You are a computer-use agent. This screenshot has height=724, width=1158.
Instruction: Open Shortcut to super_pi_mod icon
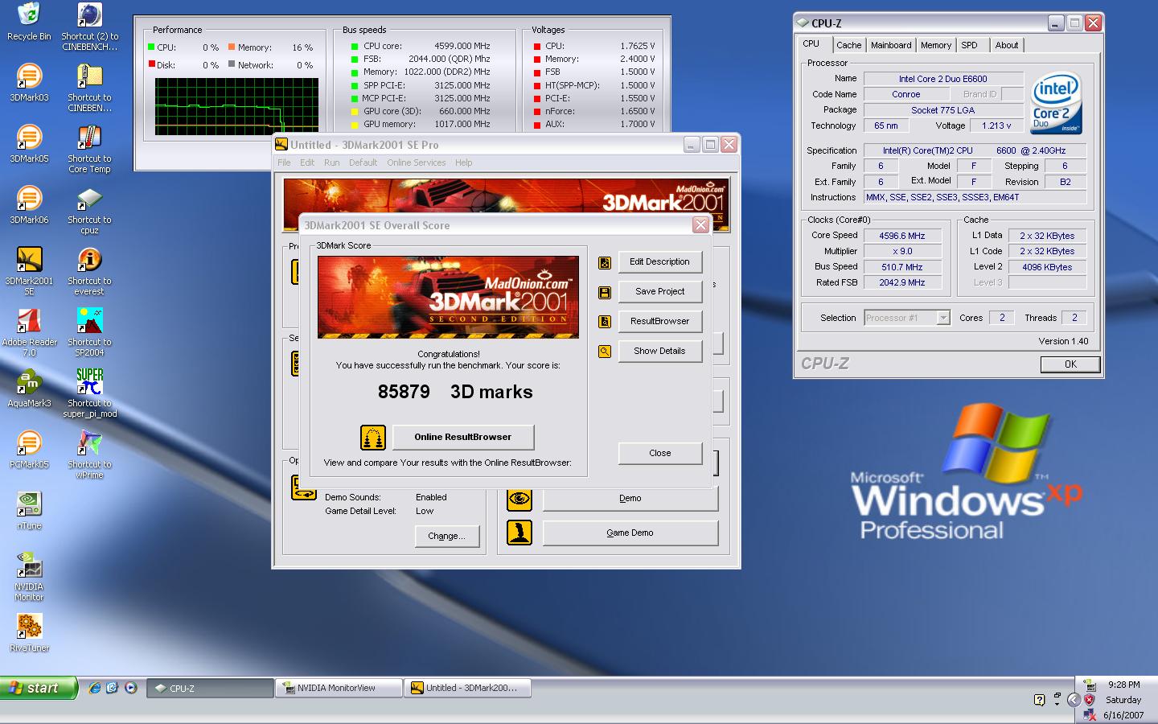point(89,393)
